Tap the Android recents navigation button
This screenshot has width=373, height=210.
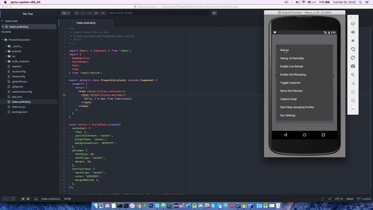pyautogui.click(x=323, y=135)
